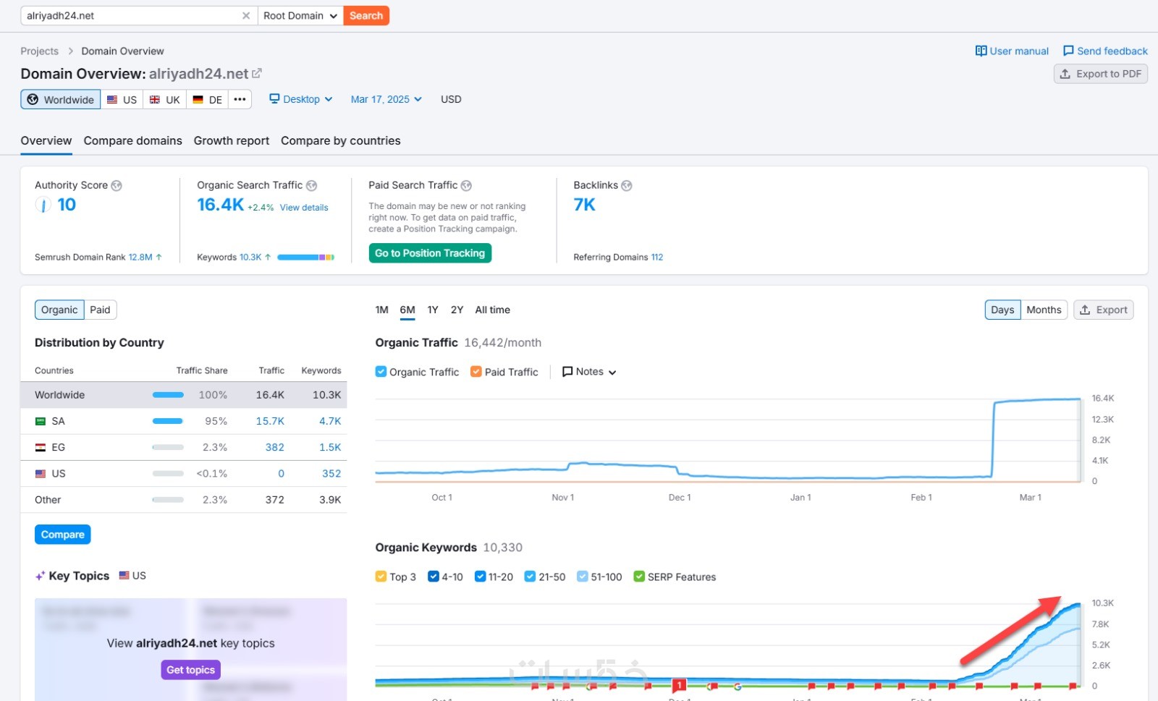The width and height of the screenshot is (1158, 701).
Task: Expand the Notes dropdown
Action: click(x=589, y=371)
